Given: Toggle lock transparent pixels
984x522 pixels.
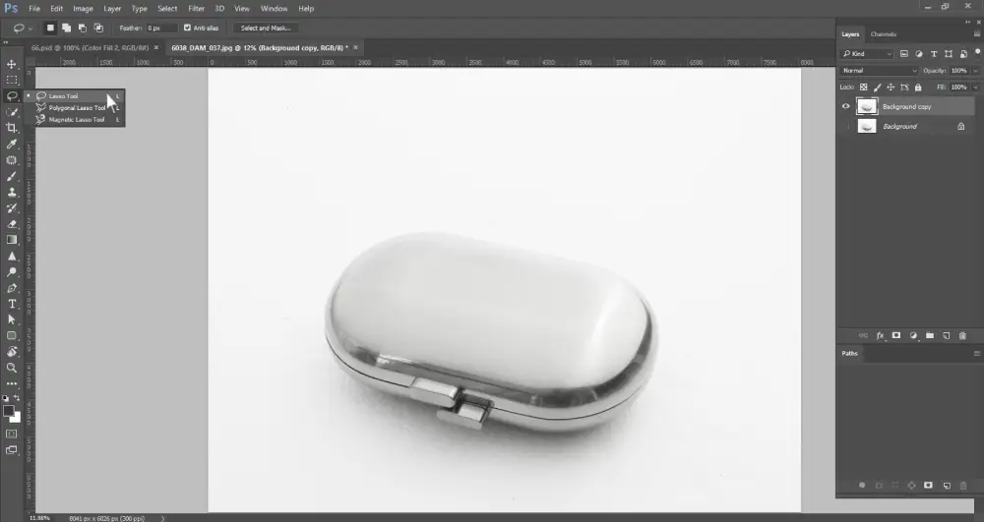Looking at the screenshot, I should (864, 87).
